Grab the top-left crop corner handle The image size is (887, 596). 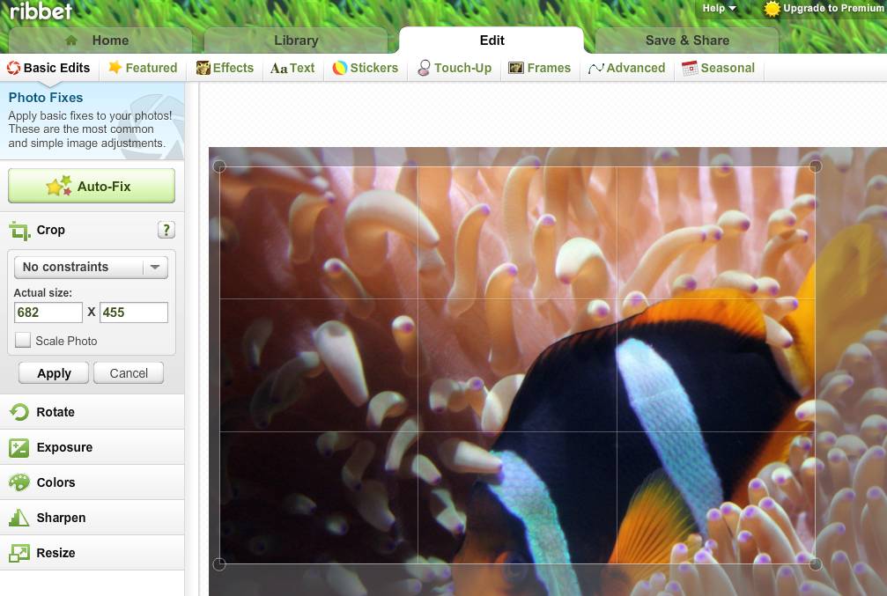pos(219,166)
